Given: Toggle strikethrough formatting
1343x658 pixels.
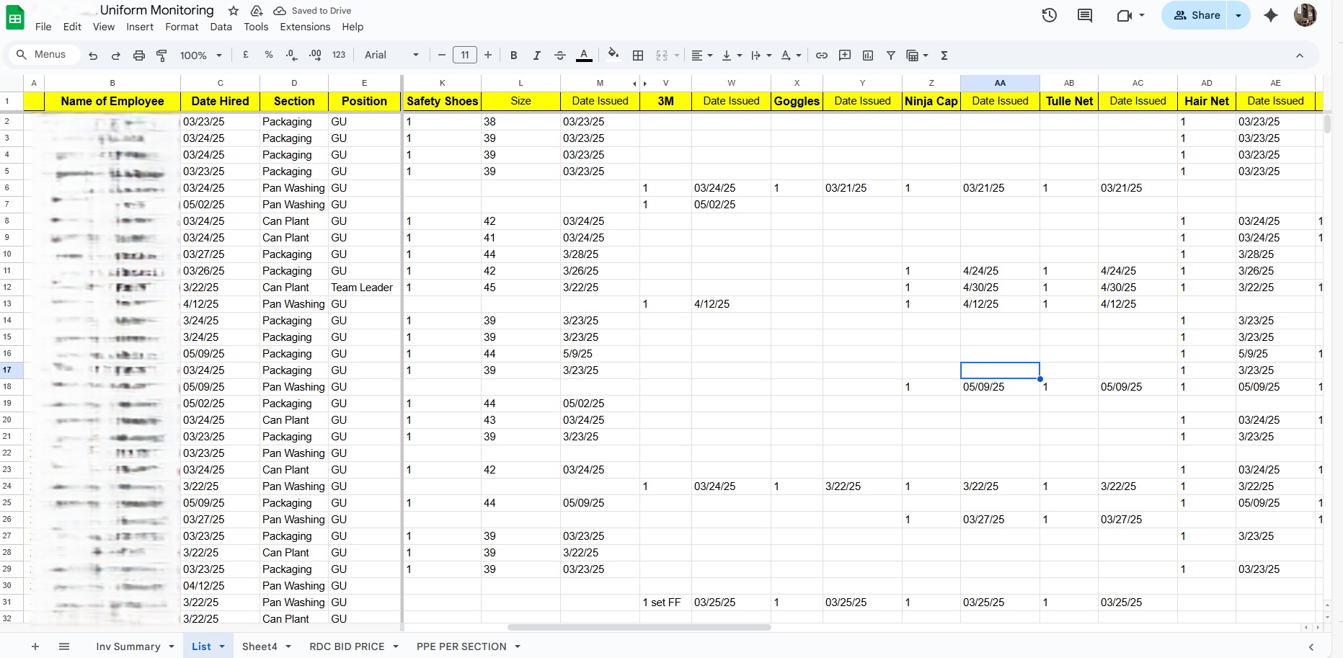Looking at the screenshot, I should pyautogui.click(x=559, y=55).
